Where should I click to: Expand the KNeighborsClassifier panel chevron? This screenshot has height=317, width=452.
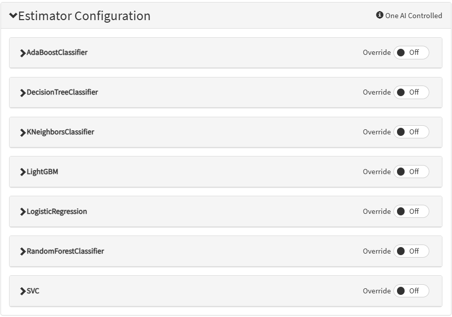tap(23, 132)
